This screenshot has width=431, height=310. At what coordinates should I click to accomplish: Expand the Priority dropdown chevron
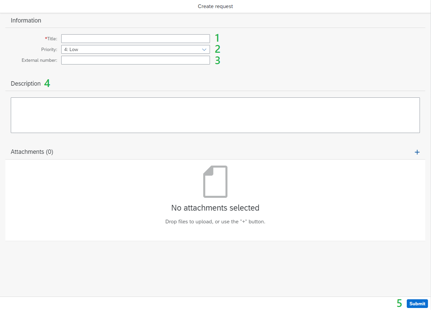click(x=204, y=49)
